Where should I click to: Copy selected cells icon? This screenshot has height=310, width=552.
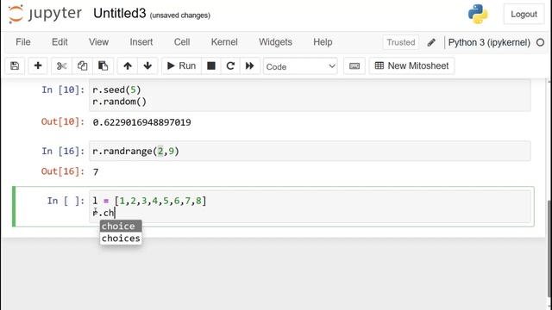pyautogui.click(x=82, y=65)
